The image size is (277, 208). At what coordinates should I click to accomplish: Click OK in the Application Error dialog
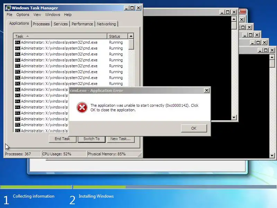click(194, 128)
